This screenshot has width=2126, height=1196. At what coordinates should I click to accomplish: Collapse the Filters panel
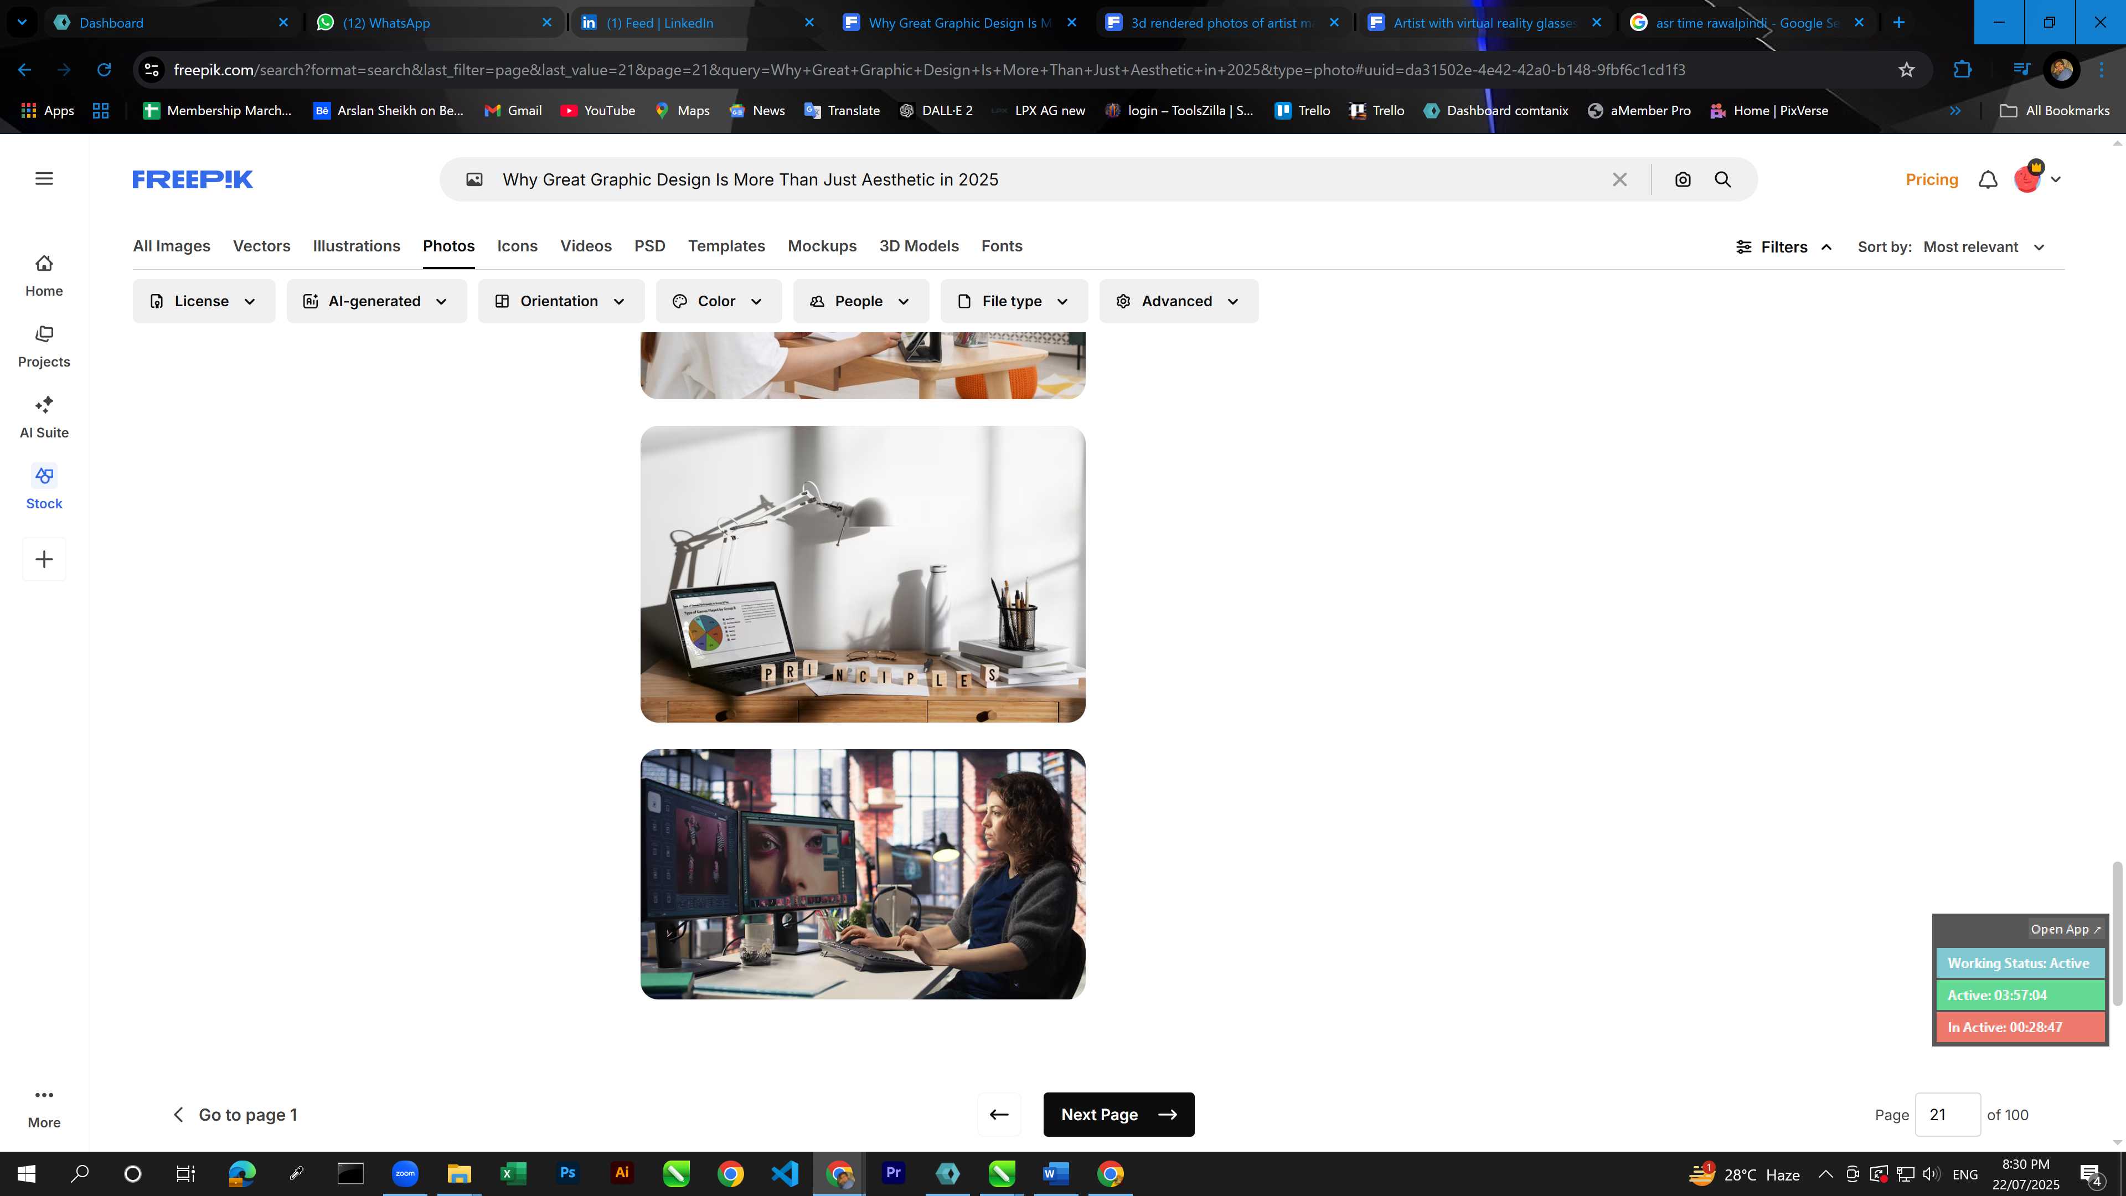click(x=1783, y=247)
